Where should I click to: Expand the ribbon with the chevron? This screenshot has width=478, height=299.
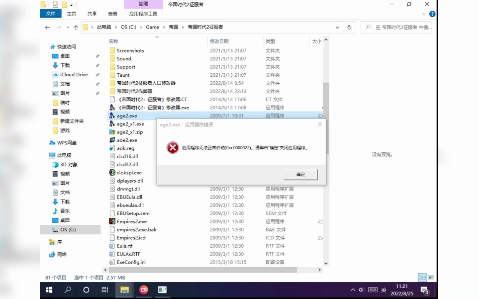[424, 14]
